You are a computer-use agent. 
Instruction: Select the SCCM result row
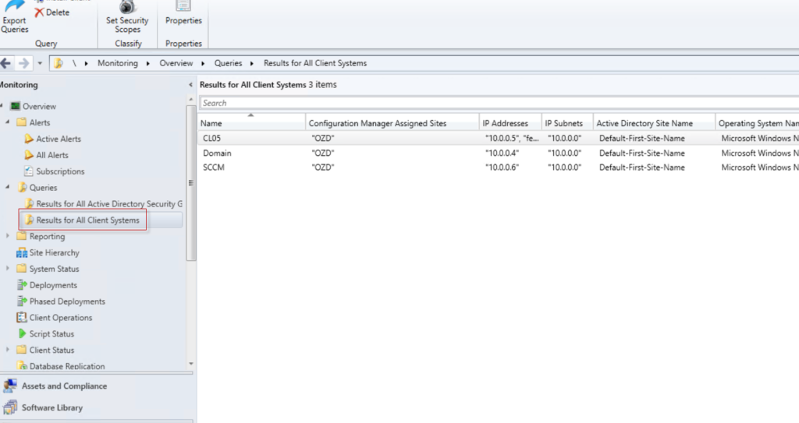coord(499,167)
